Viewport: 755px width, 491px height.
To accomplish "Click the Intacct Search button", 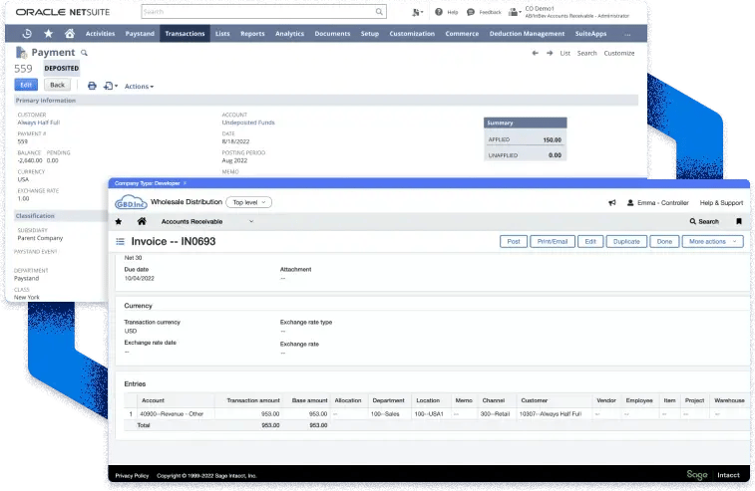I will (704, 222).
